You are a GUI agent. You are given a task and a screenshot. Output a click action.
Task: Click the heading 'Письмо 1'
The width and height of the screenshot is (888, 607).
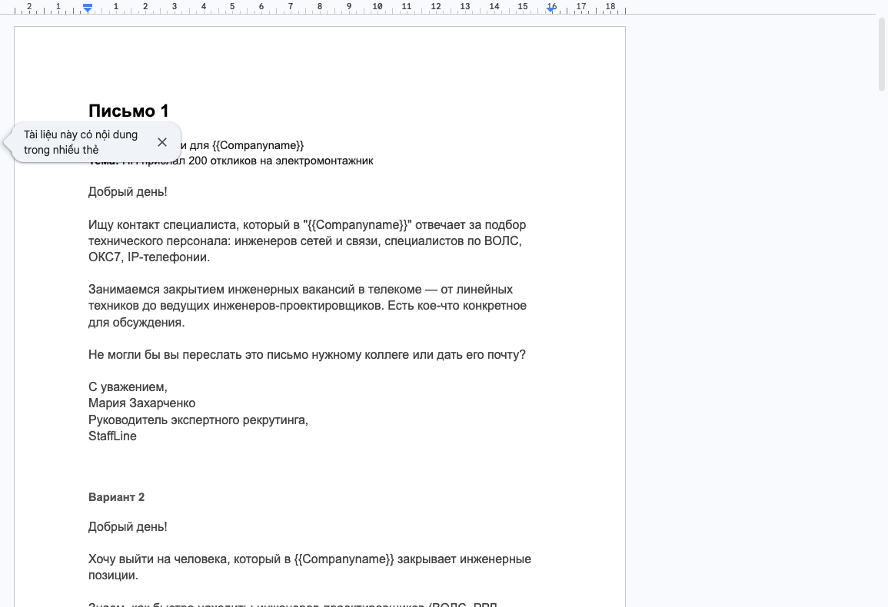[128, 111]
